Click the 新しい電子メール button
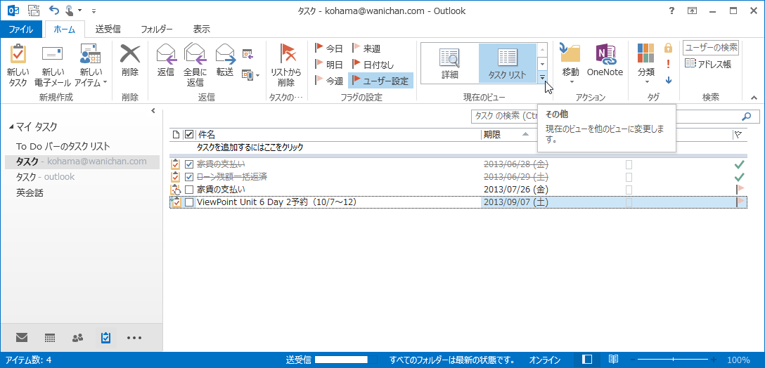 click(53, 65)
